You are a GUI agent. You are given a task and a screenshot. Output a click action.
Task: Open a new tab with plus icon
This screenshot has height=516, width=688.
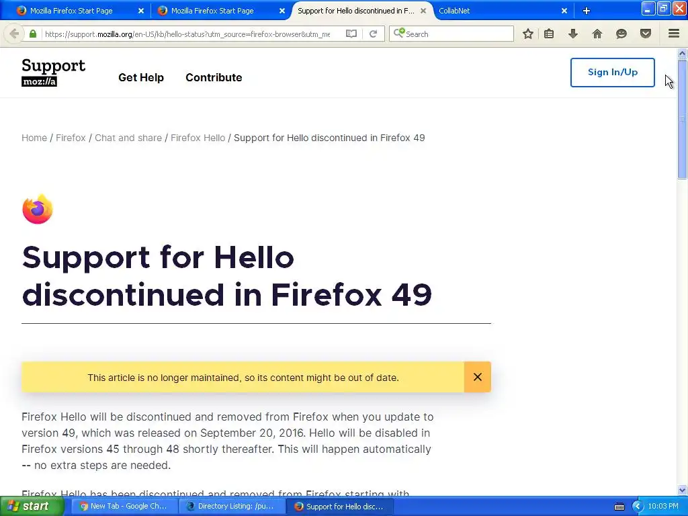[x=586, y=11]
